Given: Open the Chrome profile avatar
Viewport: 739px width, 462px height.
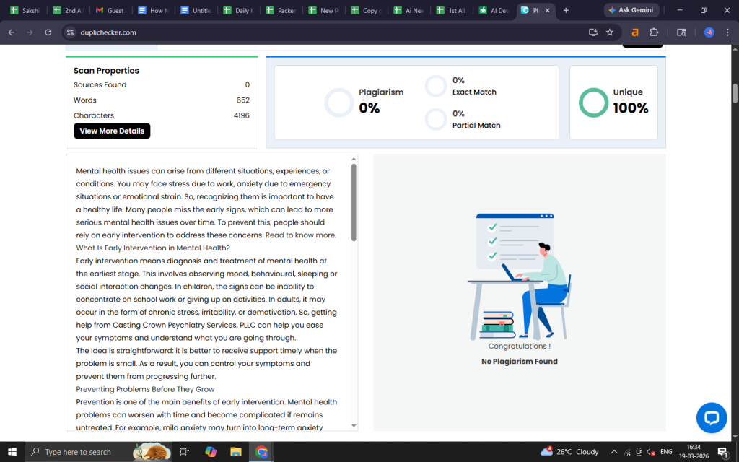Looking at the screenshot, I should tap(709, 32).
